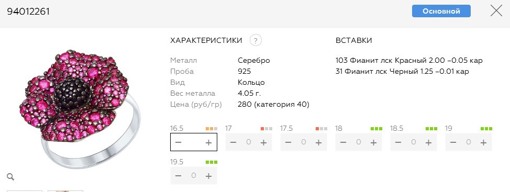Click the blue Основной button
This screenshot has width=510, height=192.
pos(441,11)
